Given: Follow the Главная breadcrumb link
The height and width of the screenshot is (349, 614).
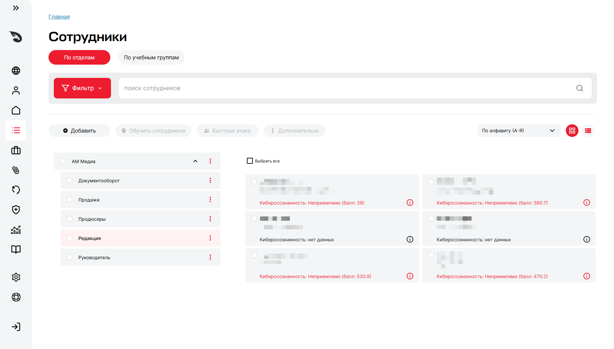Looking at the screenshot, I should pyautogui.click(x=59, y=17).
